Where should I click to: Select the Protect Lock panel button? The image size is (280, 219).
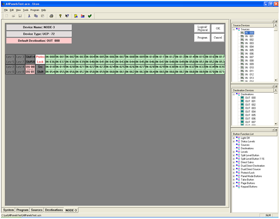pos(40,59)
